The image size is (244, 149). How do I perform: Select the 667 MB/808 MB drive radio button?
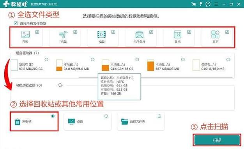click(183, 59)
